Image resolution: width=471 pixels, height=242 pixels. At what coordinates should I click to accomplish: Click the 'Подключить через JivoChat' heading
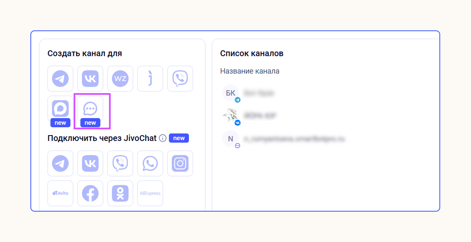tap(102, 138)
